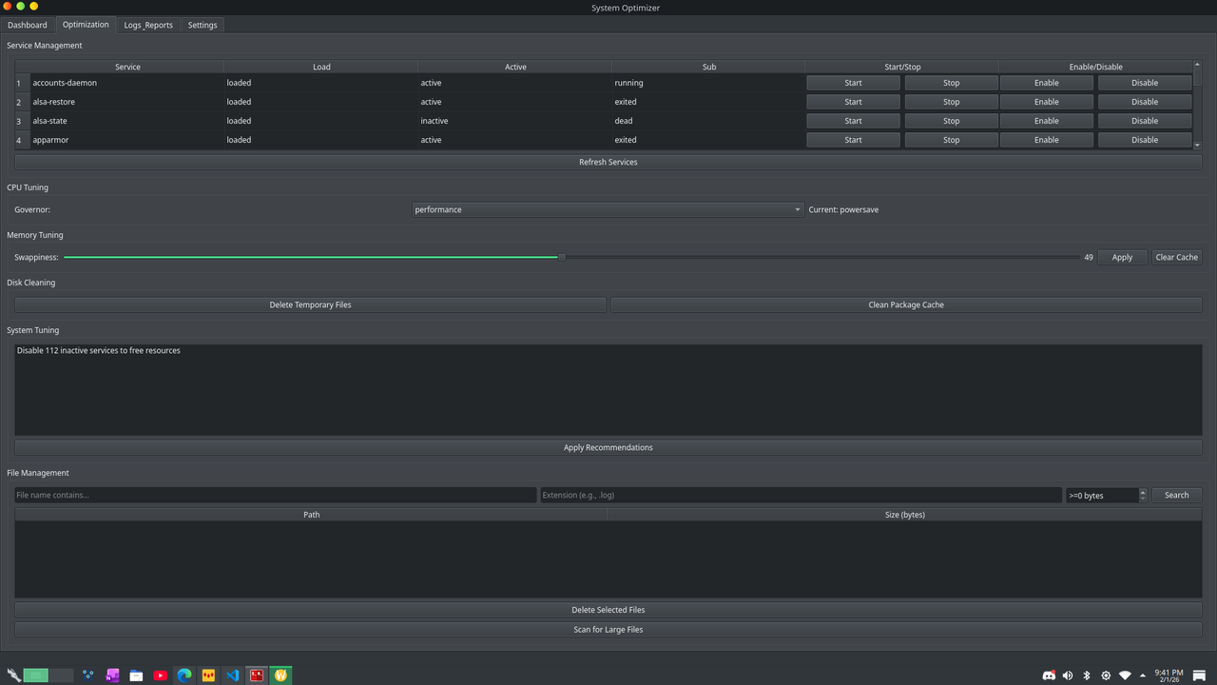1217x685 pixels.
Task: Increase the minimum bytes spinner value
Action: [x=1143, y=492]
